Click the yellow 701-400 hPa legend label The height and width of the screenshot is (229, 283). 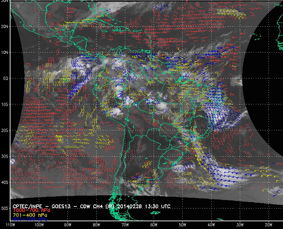click(x=30, y=215)
